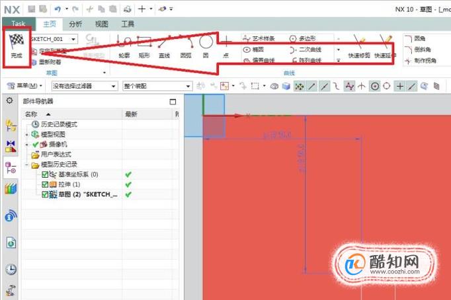Select the Chamfer (倒斜角) tool

[418, 50]
